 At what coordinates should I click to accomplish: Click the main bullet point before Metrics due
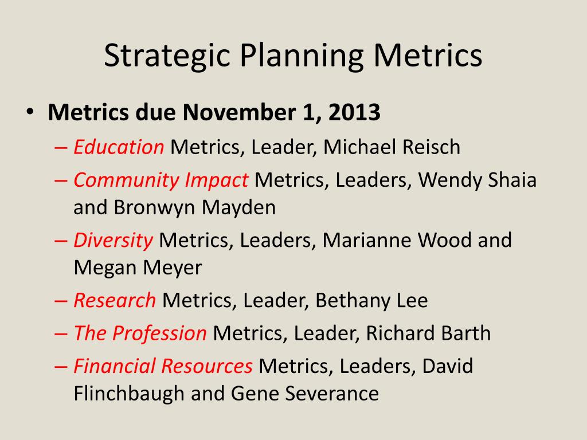pyautogui.click(x=30, y=112)
